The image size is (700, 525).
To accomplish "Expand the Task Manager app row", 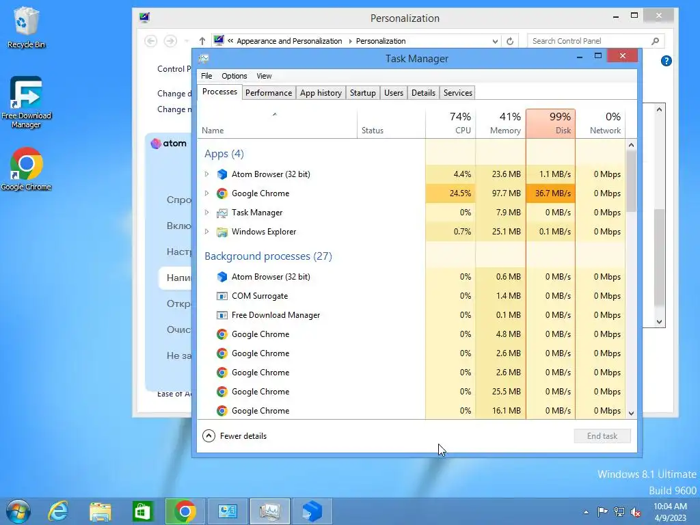I will [206, 213].
